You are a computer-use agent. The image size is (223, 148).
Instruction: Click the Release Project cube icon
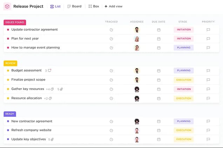click(7, 6)
